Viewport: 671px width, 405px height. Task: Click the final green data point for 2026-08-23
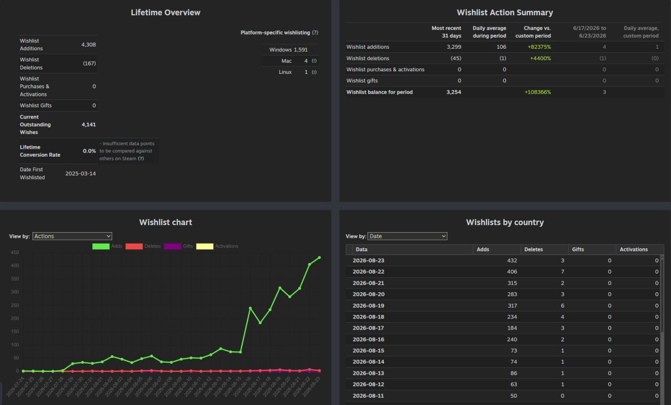click(319, 258)
